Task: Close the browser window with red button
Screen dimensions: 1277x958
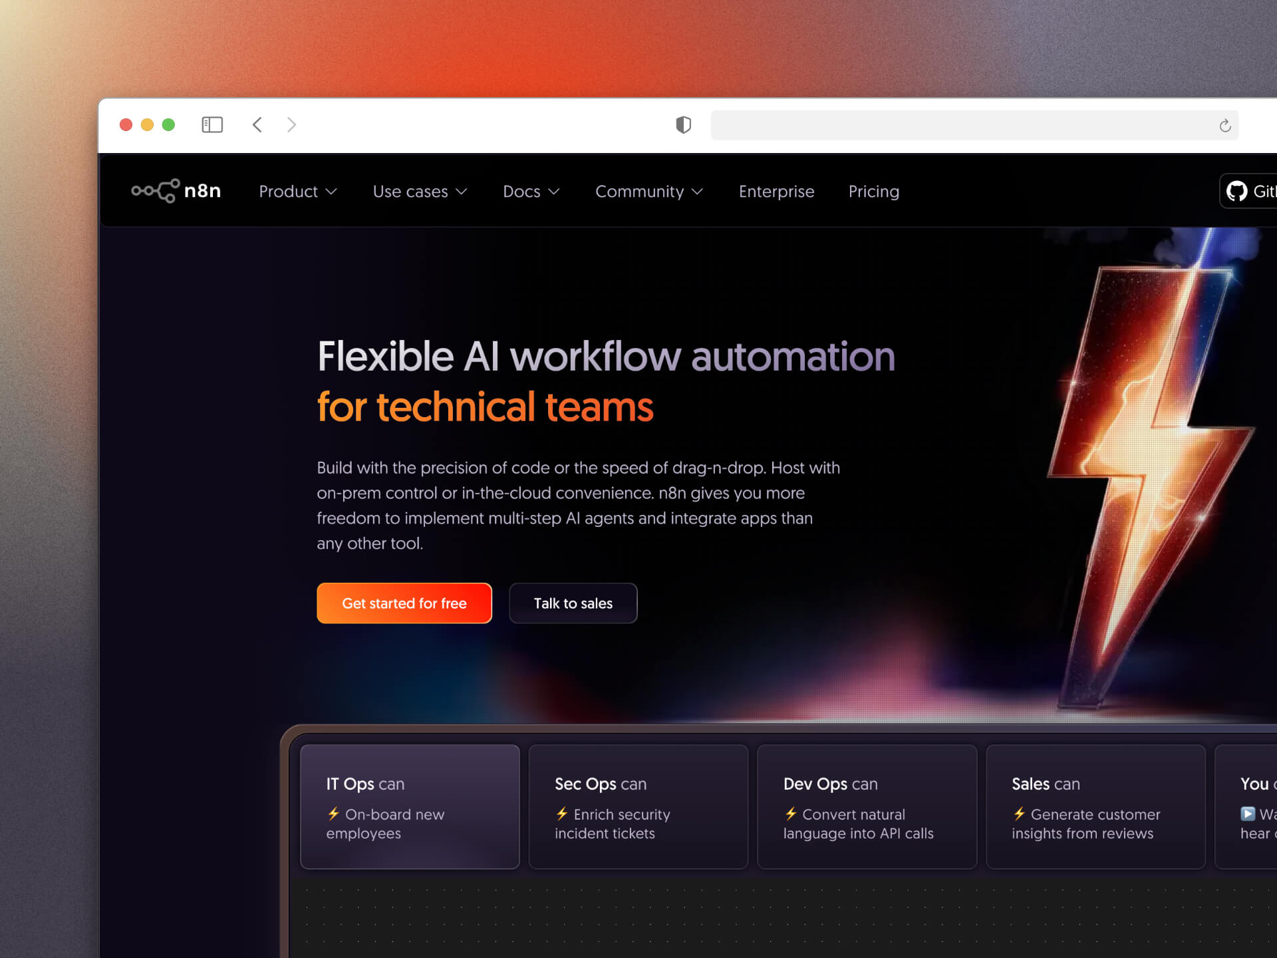Action: pyautogui.click(x=126, y=124)
